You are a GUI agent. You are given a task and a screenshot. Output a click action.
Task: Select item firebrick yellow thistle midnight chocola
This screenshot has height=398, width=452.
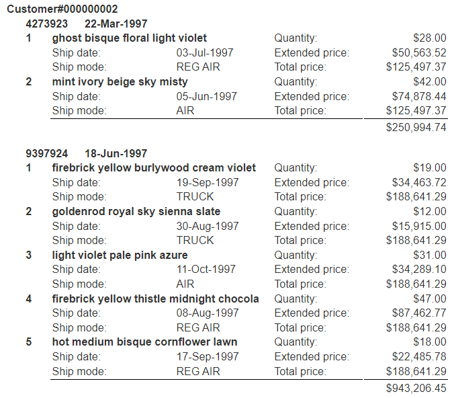point(155,298)
